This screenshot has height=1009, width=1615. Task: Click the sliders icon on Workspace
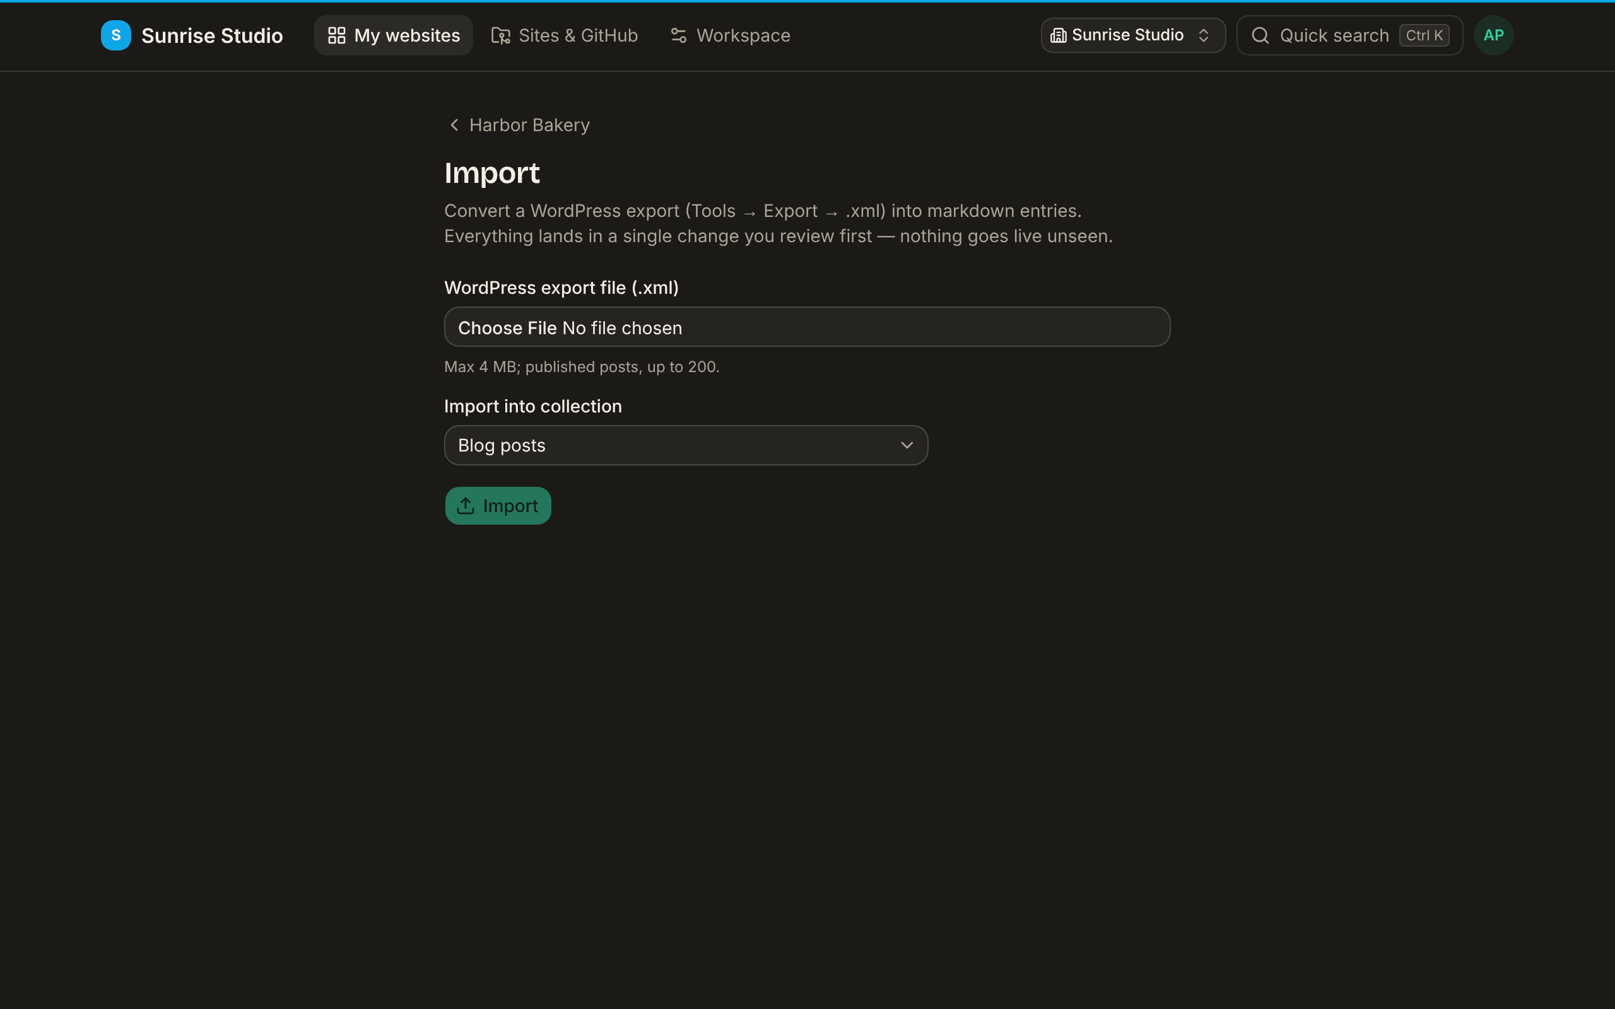679,35
